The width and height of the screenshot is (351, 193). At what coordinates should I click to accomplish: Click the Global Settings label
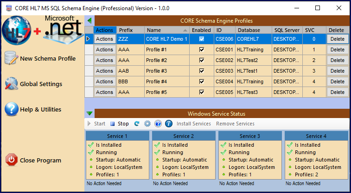41,84
